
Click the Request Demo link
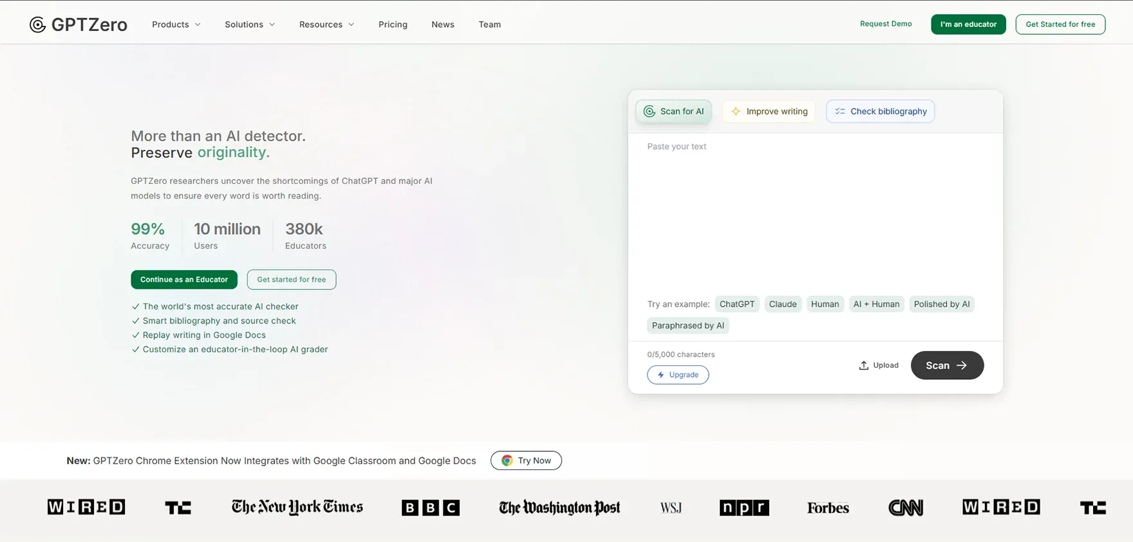(x=886, y=24)
